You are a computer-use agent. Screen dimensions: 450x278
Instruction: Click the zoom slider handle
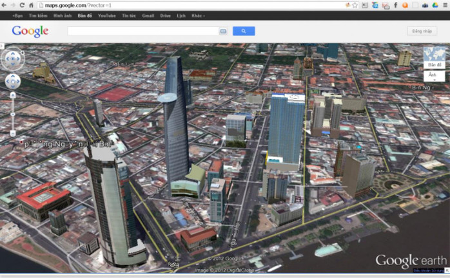click(12, 114)
